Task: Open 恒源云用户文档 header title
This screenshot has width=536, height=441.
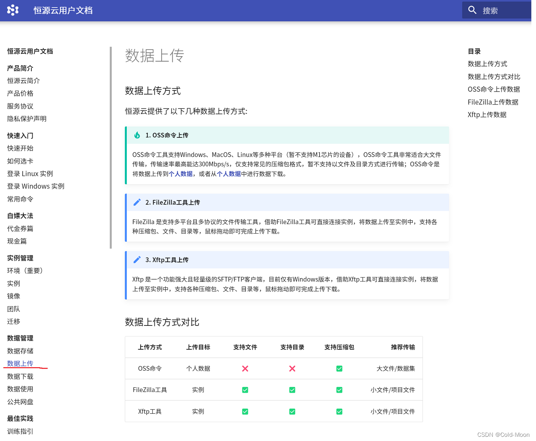Action: coord(63,10)
